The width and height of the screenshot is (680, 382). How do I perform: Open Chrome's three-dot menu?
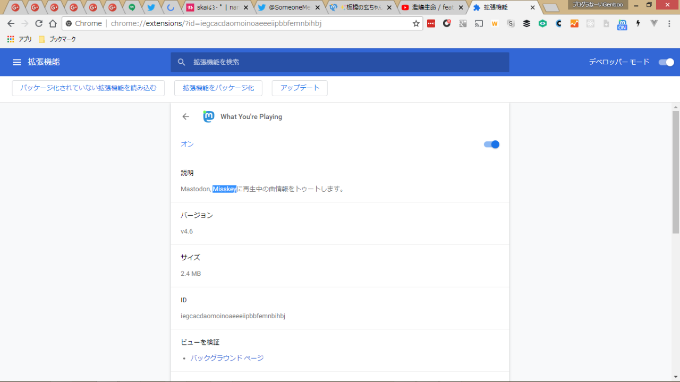point(669,23)
